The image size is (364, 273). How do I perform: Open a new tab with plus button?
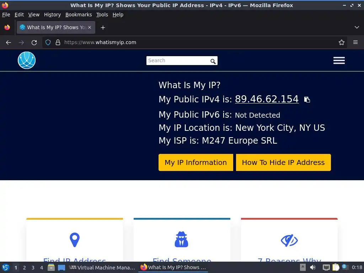tap(103, 28)
